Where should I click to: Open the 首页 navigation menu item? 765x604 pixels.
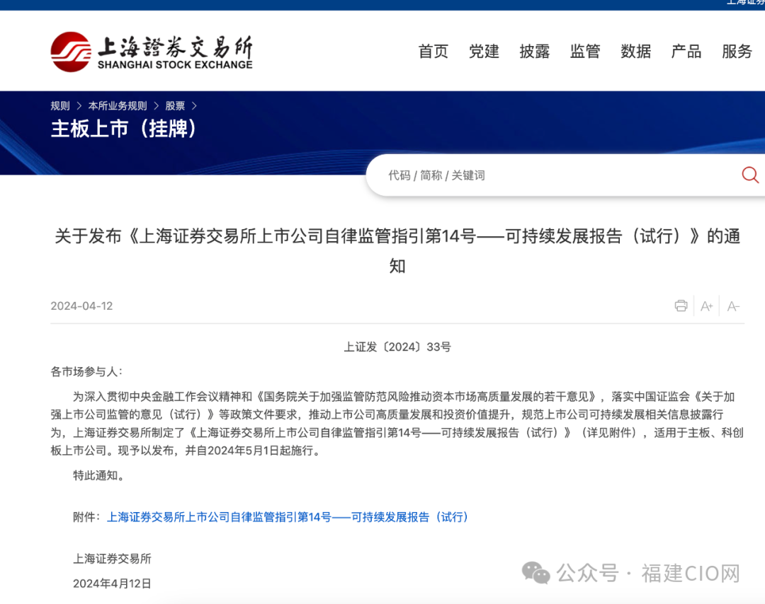pyautogui.click(x=433, y=52)
